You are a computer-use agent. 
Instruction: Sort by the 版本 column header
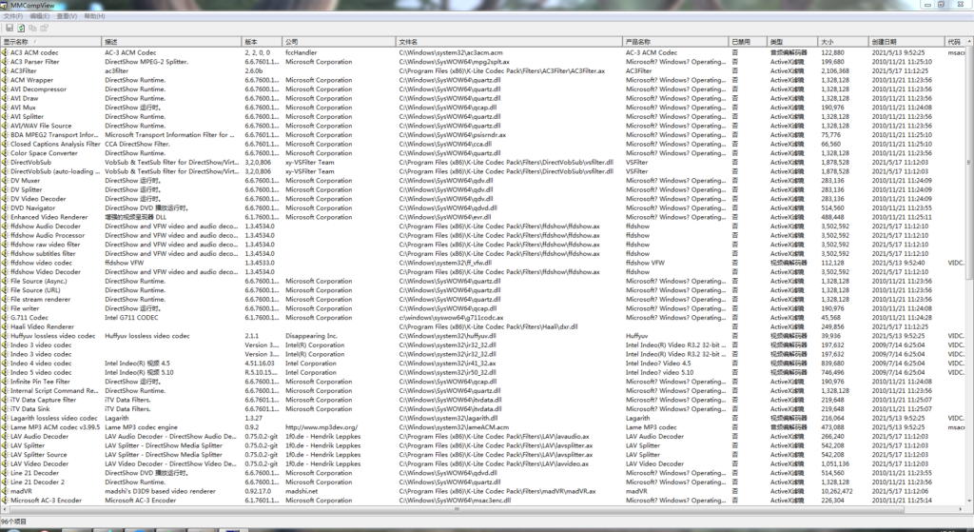click(263, 42)
